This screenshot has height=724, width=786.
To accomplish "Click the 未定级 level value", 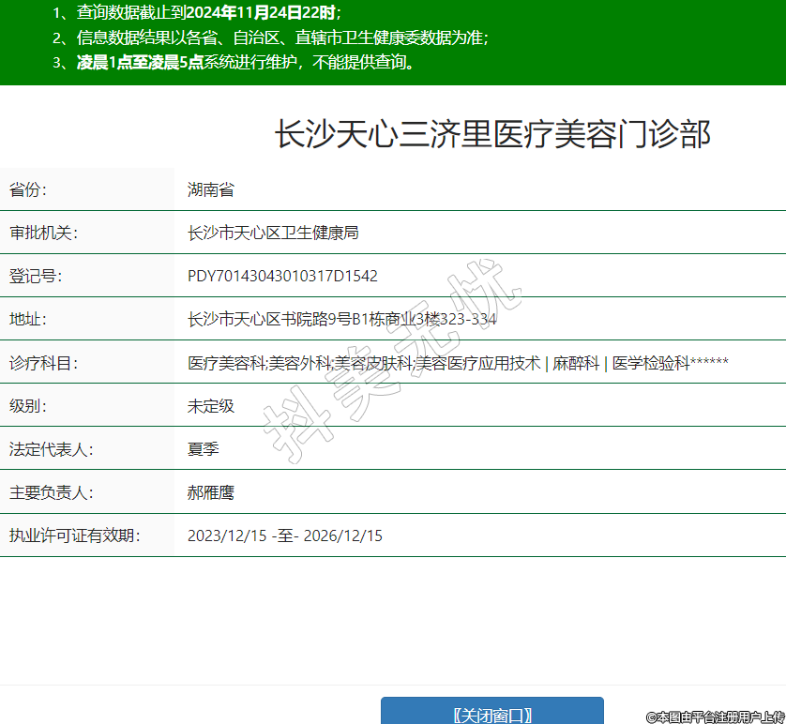I will click(x=210, y=406).
